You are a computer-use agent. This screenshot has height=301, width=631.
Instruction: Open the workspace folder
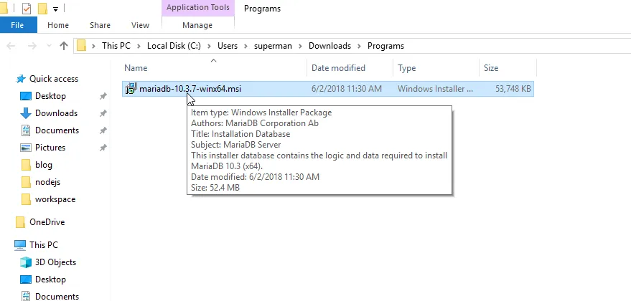[x=55, y=200]
